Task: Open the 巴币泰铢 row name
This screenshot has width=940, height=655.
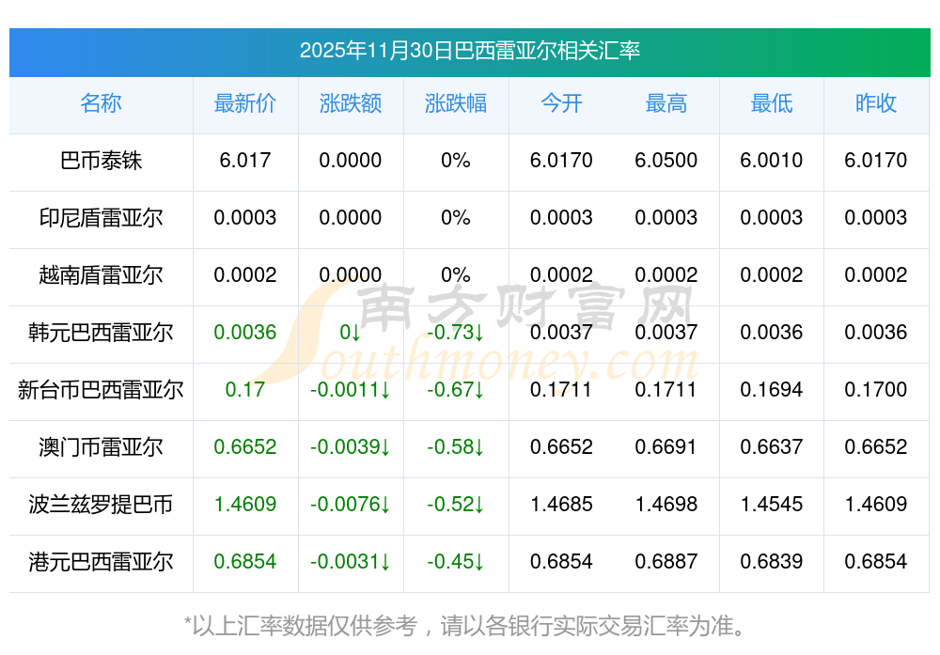Action: [101, 161]
